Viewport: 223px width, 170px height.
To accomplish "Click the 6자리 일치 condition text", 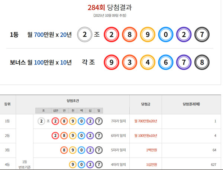I will pyautogui.click(x=119, y=136).
